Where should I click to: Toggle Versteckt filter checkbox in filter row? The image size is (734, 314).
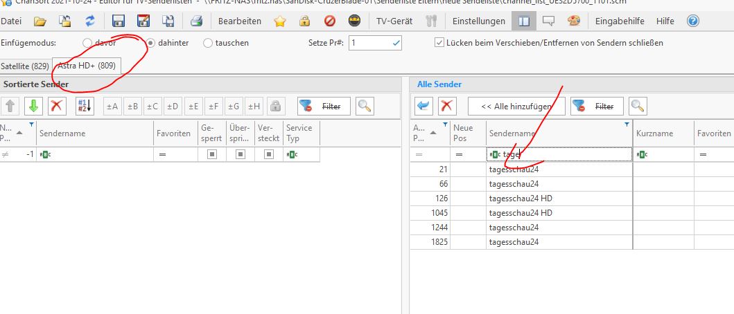tap(269, 154)
